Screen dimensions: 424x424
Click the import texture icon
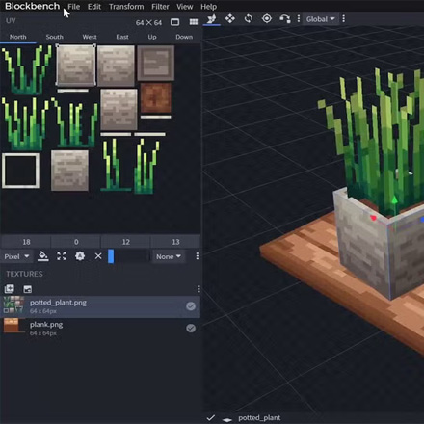coord(9,289)
